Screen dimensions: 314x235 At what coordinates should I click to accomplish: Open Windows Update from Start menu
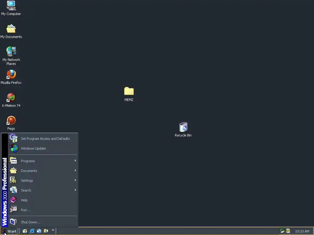43,148
